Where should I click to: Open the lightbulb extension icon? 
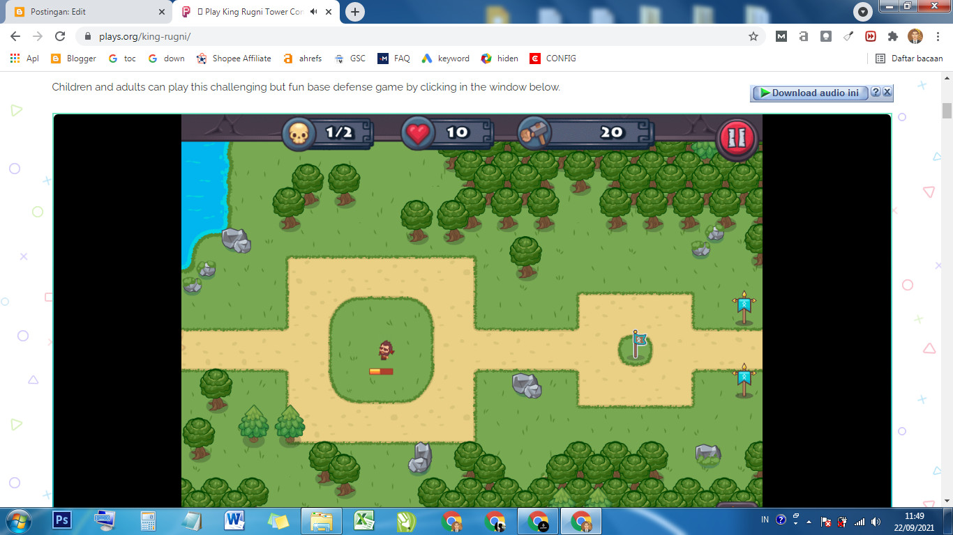[826, 36]
